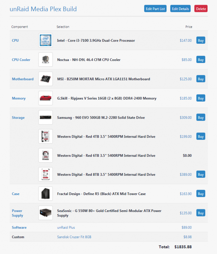Delete the unRaid Media Plex Build

click(201, 9)
